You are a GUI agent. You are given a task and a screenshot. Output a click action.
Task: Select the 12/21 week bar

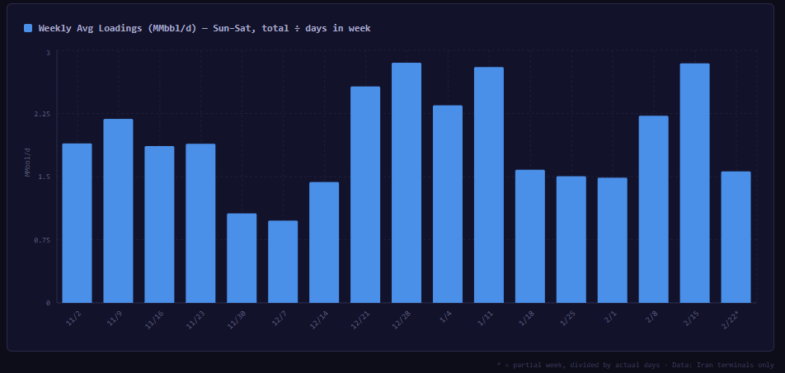365,194
